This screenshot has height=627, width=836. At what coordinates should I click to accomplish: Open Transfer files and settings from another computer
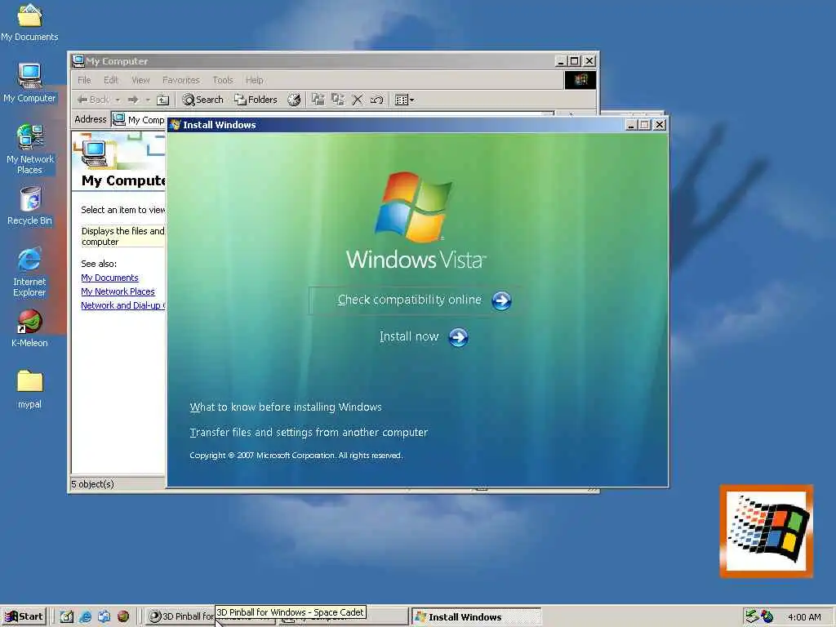(309, 433)
